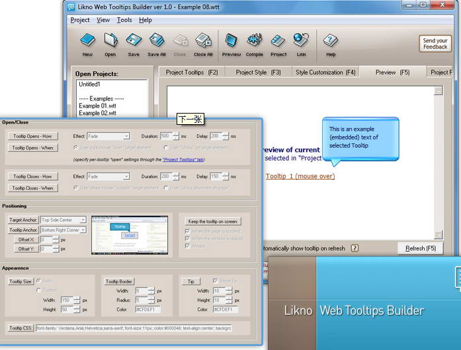Click the Tooltip Closes - When button
Viewport: 461px width, 350px height.
point(32,188)
